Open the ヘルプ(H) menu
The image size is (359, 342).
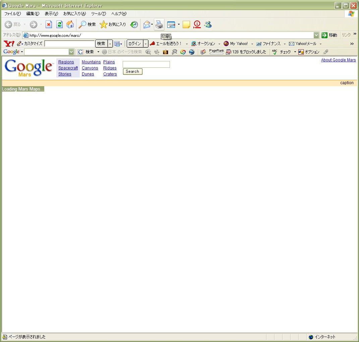[x=119, y=14]
